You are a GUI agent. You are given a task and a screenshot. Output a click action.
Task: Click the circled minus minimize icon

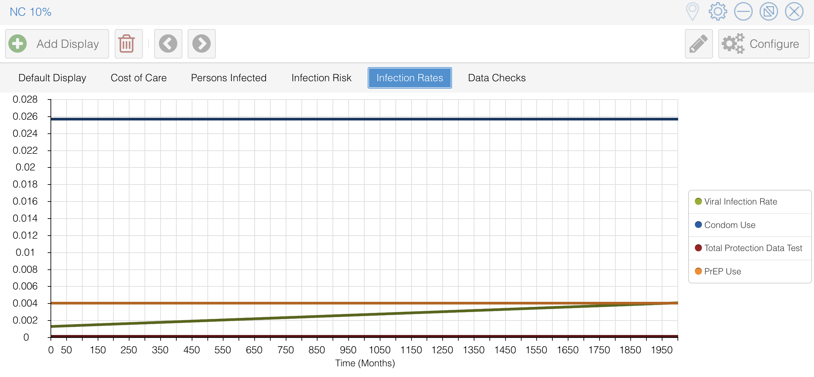[x=743, y=12]
